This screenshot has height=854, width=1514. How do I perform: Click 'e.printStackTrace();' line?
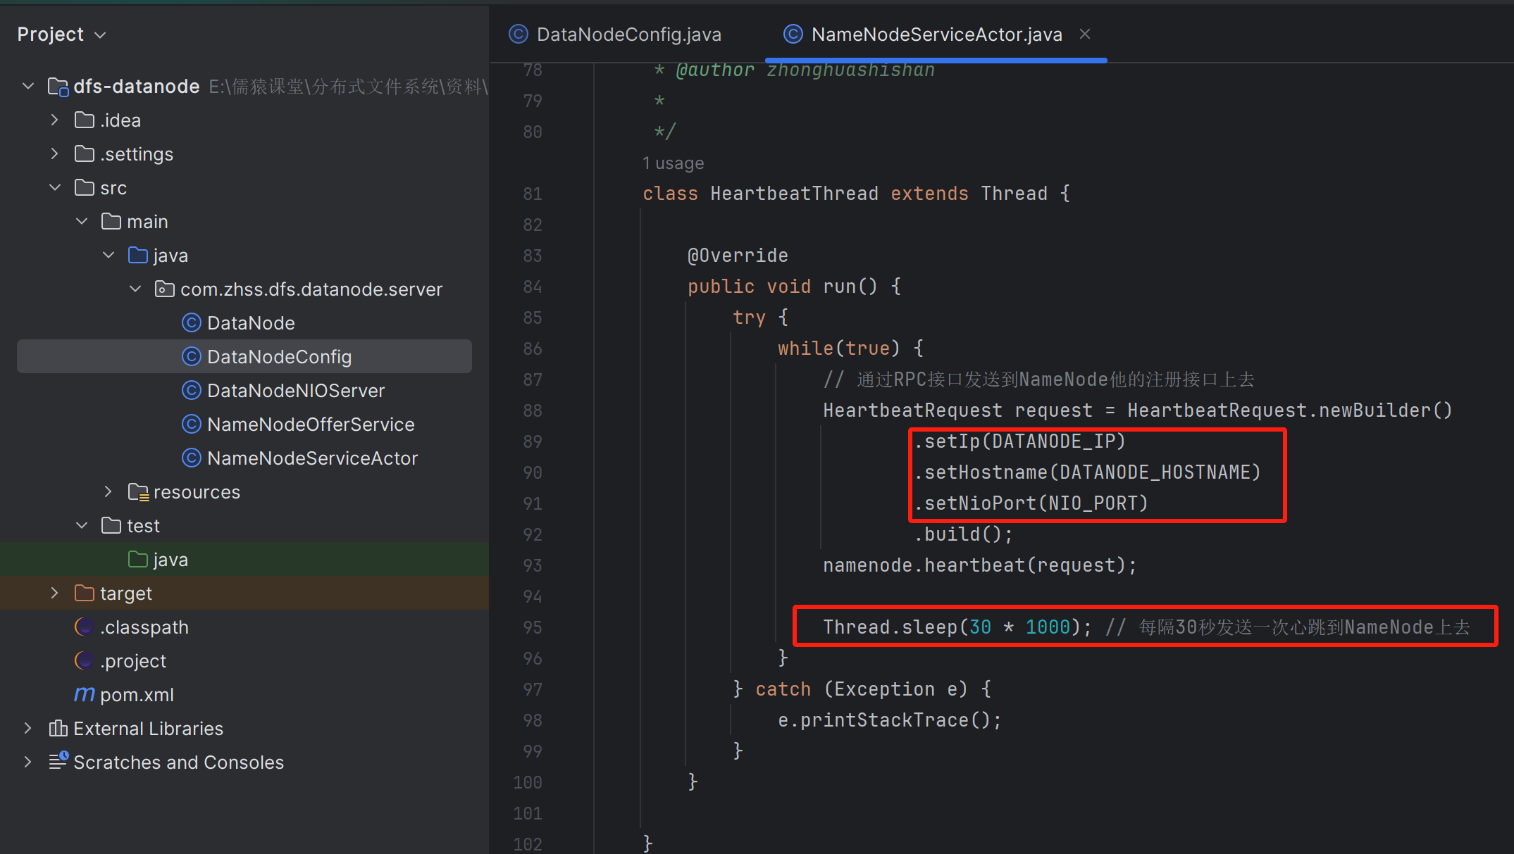[x=890, y=720]
